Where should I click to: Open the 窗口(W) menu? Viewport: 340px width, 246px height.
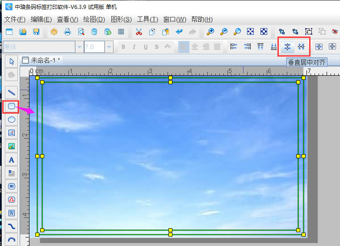coord(175,20)
